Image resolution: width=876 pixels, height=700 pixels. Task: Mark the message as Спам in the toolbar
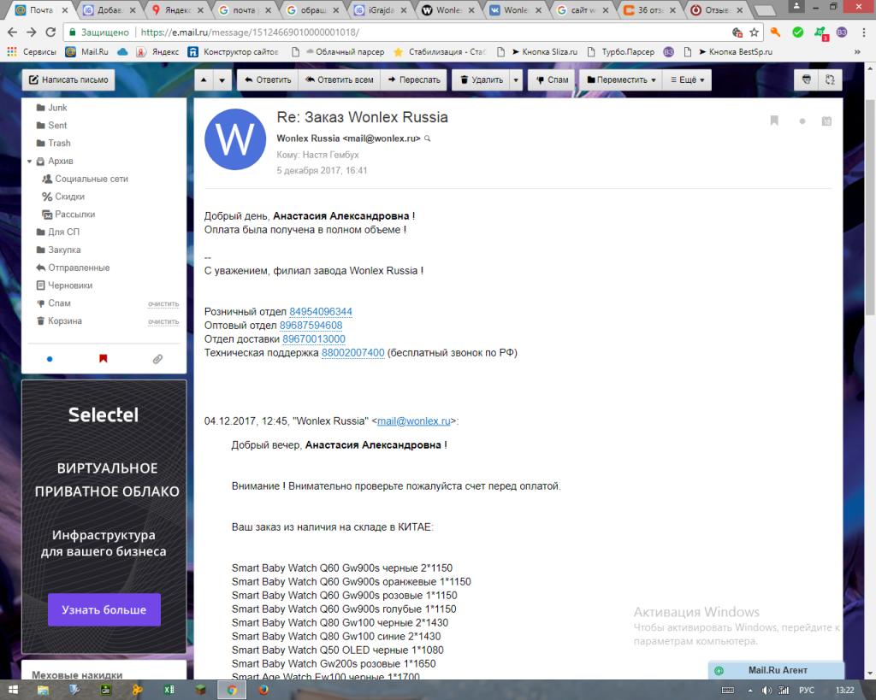552,79
